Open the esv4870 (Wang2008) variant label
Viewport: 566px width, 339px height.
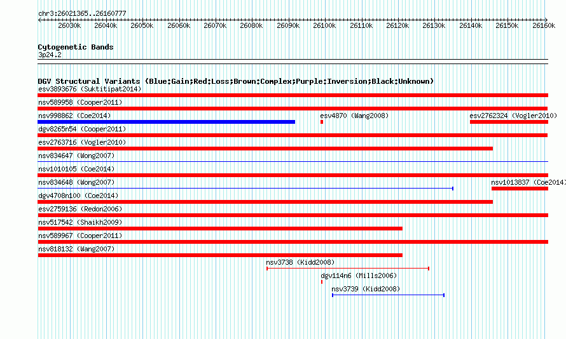(x=354, y=116)
